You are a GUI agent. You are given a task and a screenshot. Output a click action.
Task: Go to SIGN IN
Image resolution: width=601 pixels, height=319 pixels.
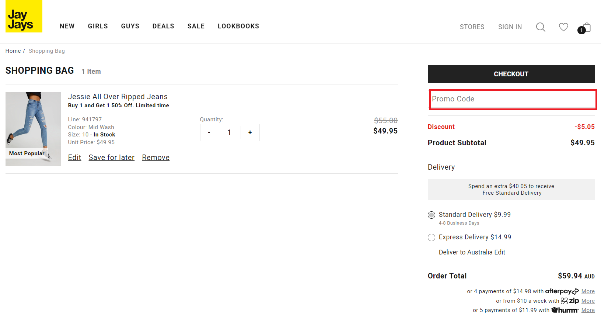pos(510,27)
